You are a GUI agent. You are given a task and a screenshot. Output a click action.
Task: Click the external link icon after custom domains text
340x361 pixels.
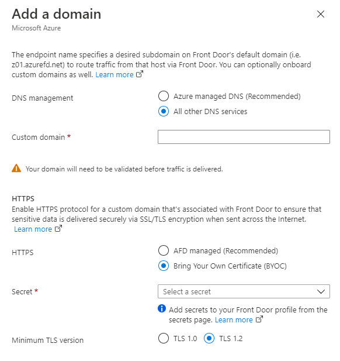point(140,74)
